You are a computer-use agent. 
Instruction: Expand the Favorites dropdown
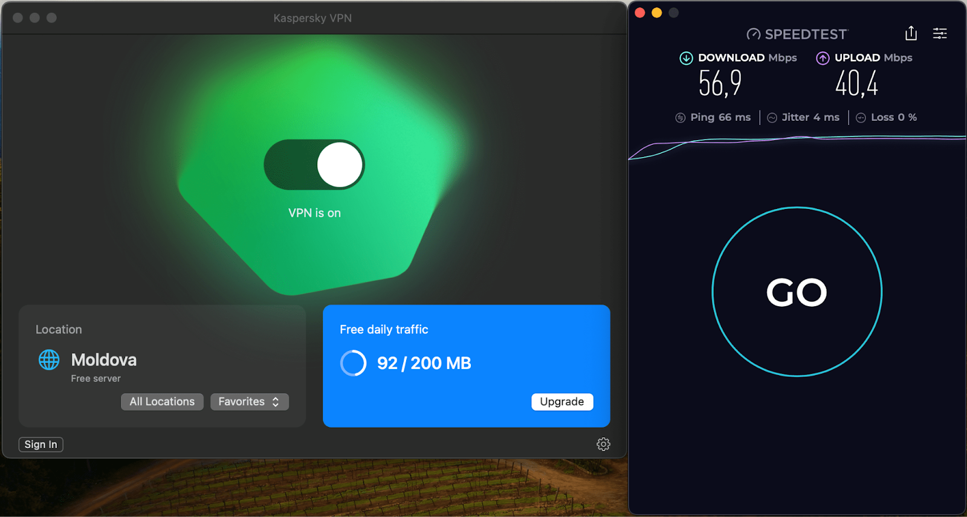coord(249,402)
